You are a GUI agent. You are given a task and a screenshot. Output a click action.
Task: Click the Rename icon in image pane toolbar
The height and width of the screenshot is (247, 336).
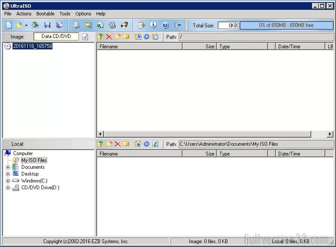[126, 37]
